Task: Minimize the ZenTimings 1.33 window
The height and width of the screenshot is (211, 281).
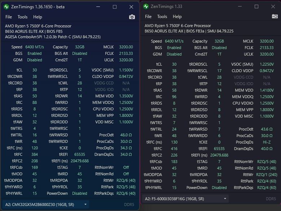Action: [x=240, y=6]
